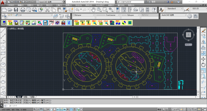Click the Print icon in standard toolbar
Screen dimensions: 207x111
tap(23, 10)
